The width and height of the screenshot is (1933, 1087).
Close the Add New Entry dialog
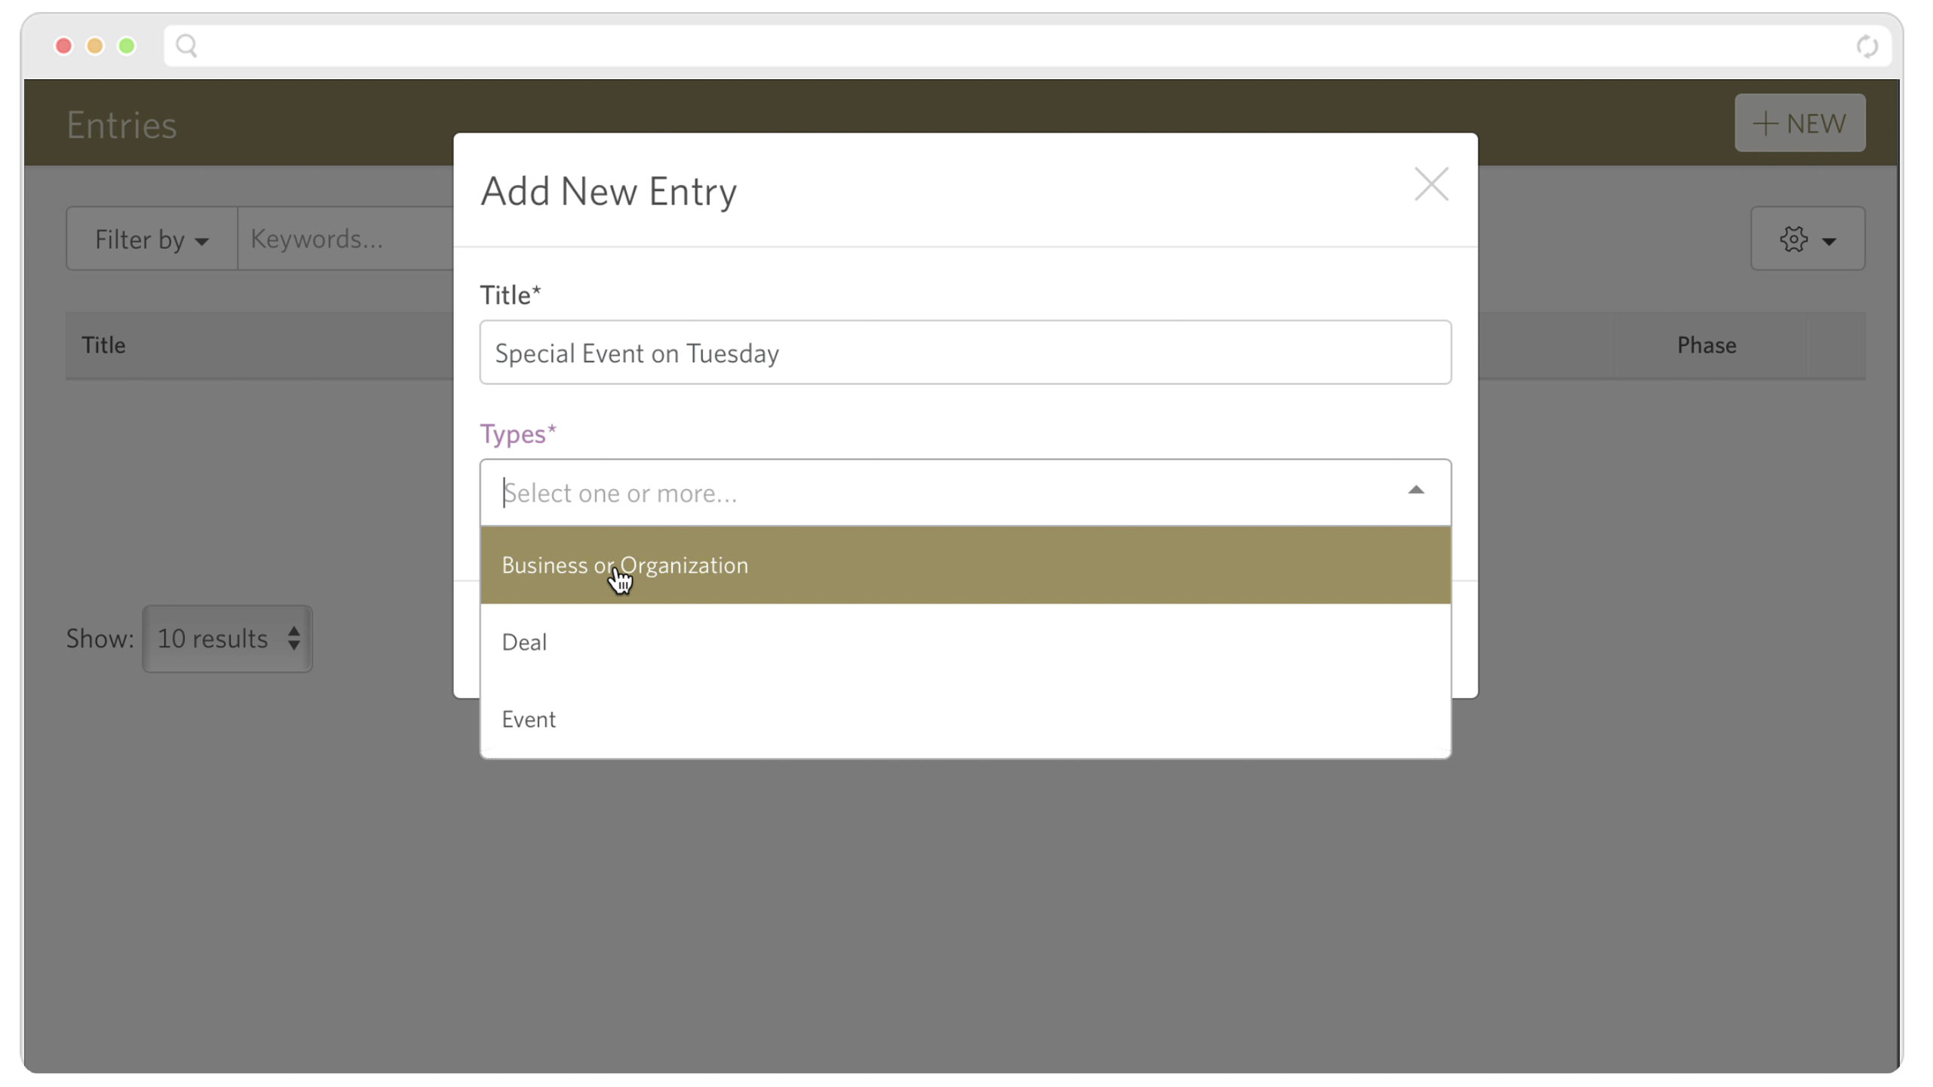(1431, 185)
